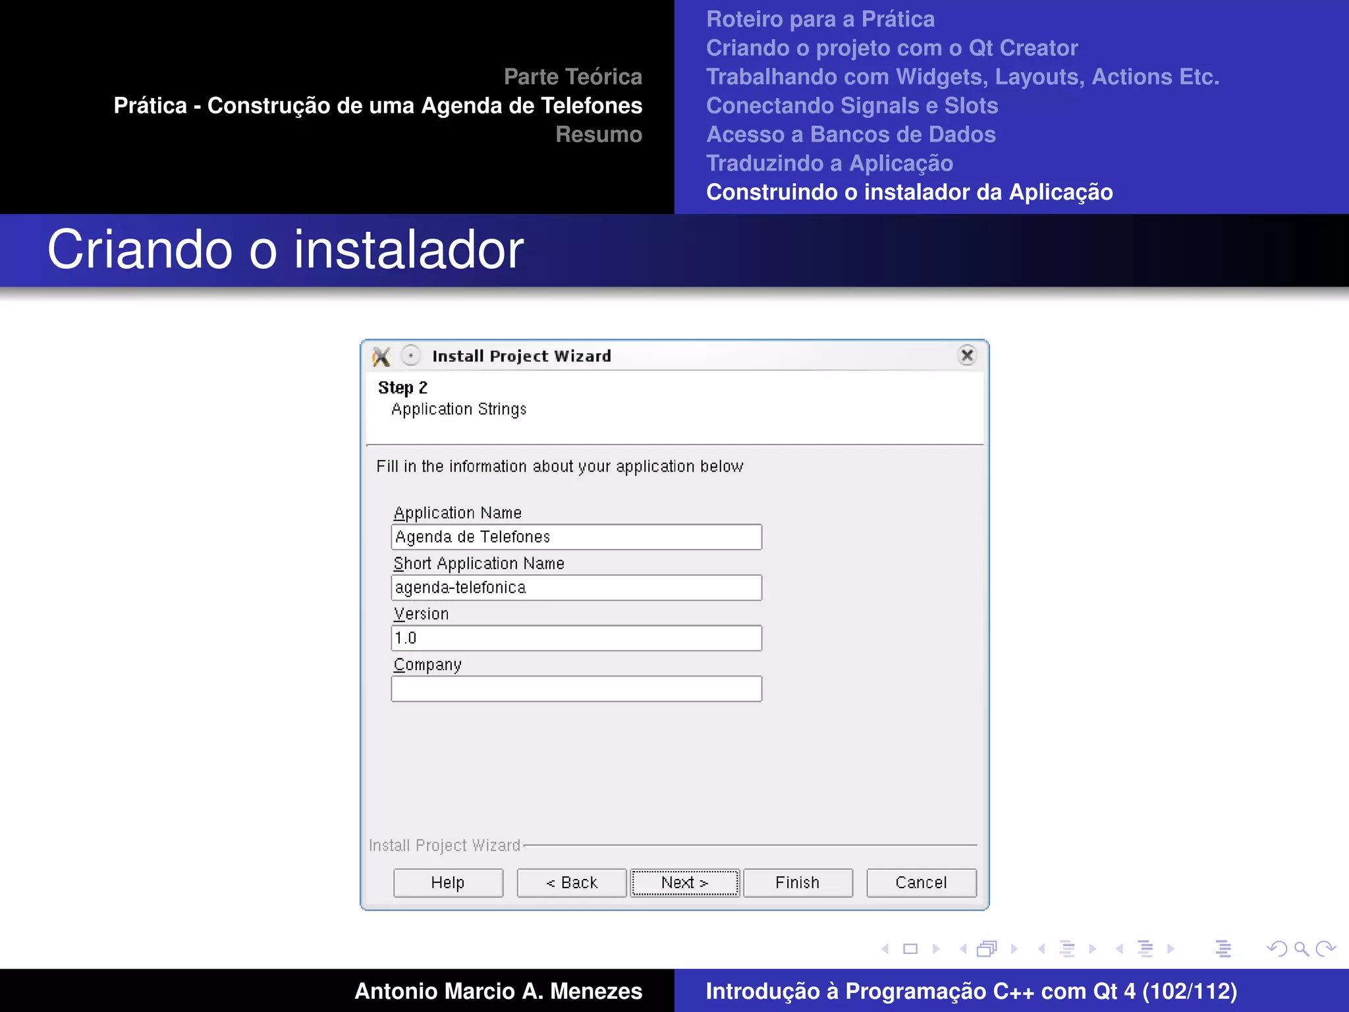The height and width of the screenshot is (1012, 1349).
Task: Close the Install Project Wizard window
Action: click(x=967, y=356)
